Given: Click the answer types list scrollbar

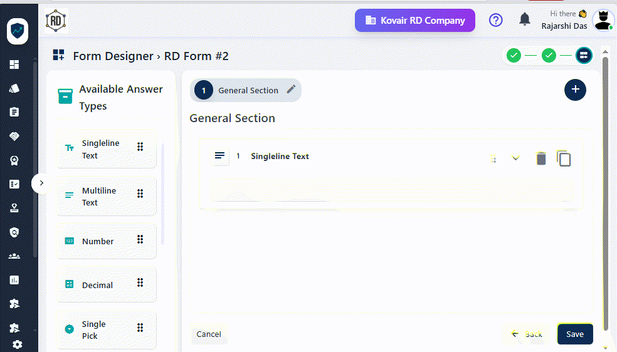Looking at the screenshot, I should click(x=163, y=194).
